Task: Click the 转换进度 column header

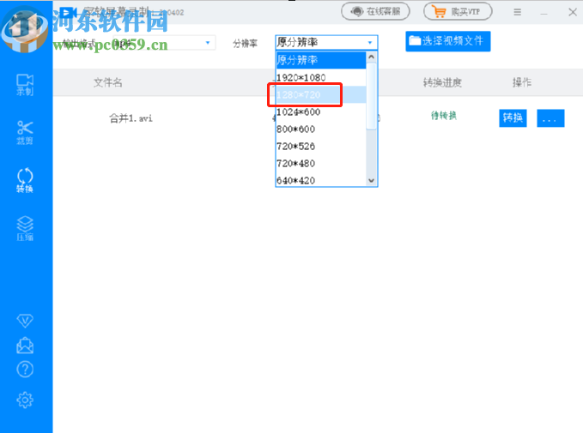Action: 442,82
